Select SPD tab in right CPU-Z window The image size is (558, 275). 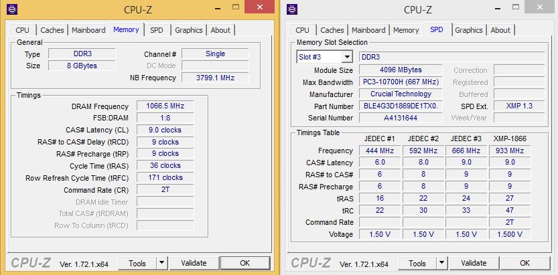point(437,29)
